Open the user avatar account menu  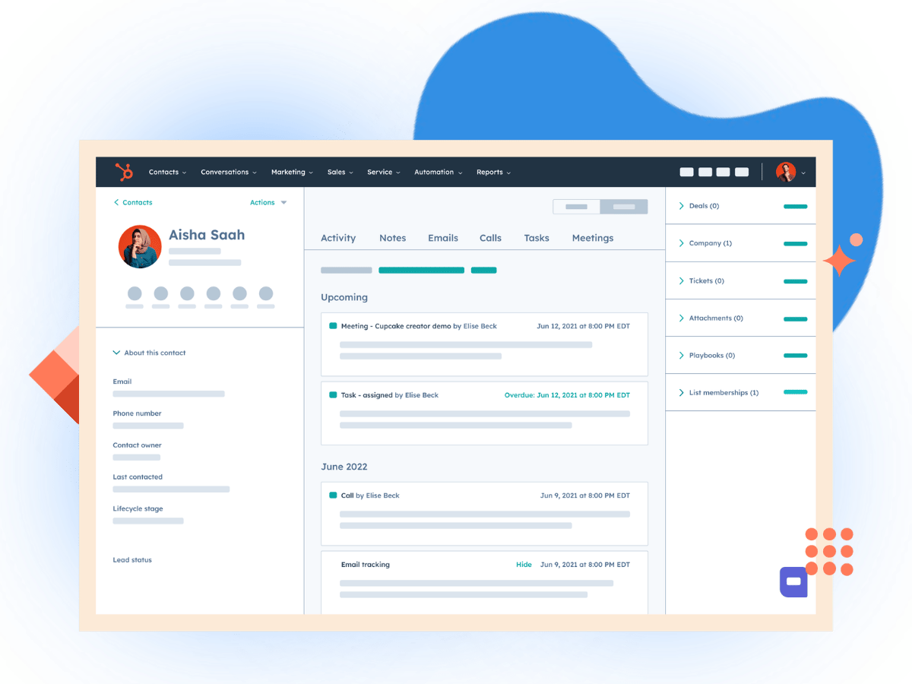[x=790, y=172]
